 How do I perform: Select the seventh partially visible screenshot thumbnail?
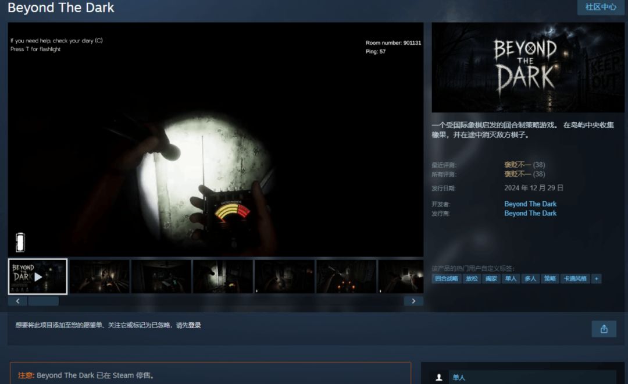(x=401, y=276)
